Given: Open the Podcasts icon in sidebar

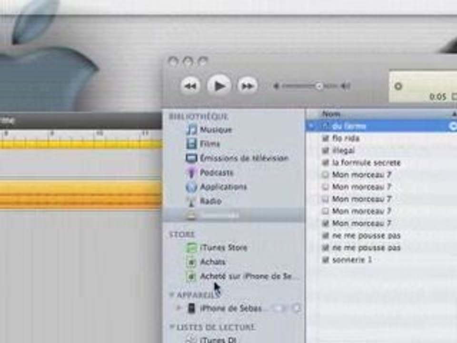Looking at the screenshot, I should [191, 172].
